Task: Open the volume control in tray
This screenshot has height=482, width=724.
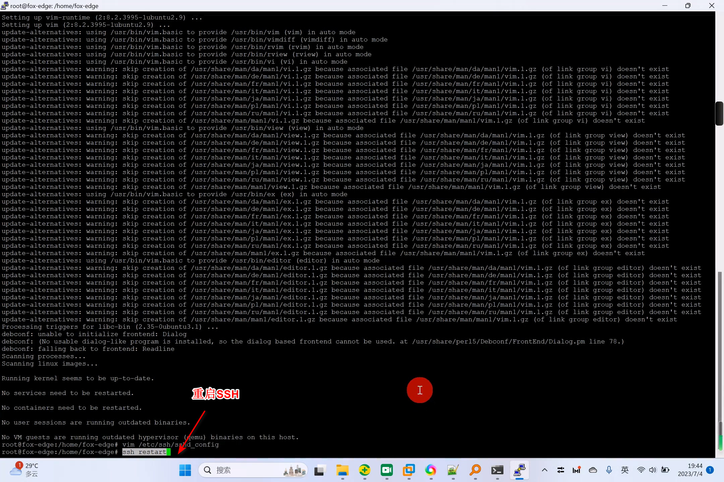Action: click(653, 470)
